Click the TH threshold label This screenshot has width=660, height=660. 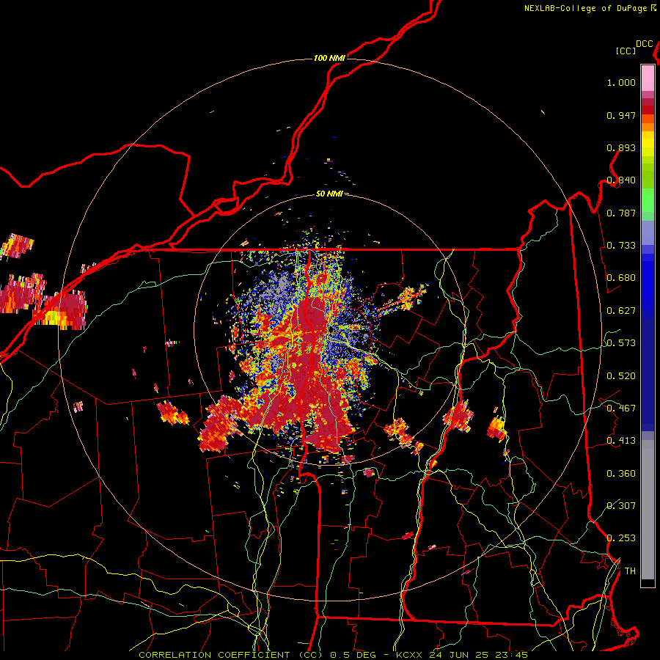coord(630,571)
